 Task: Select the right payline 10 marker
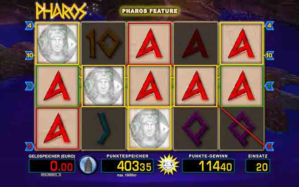(x=269, y=56)
